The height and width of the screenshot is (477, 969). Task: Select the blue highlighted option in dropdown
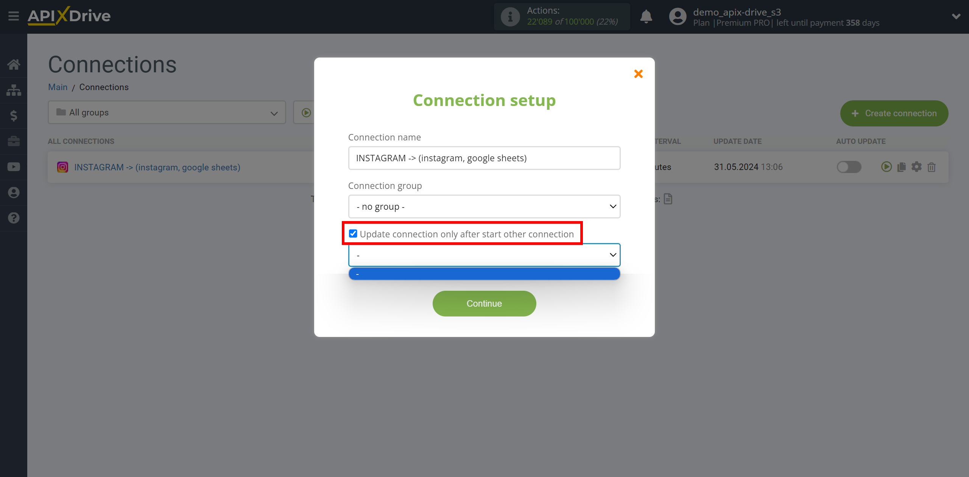tap(484, 274)
